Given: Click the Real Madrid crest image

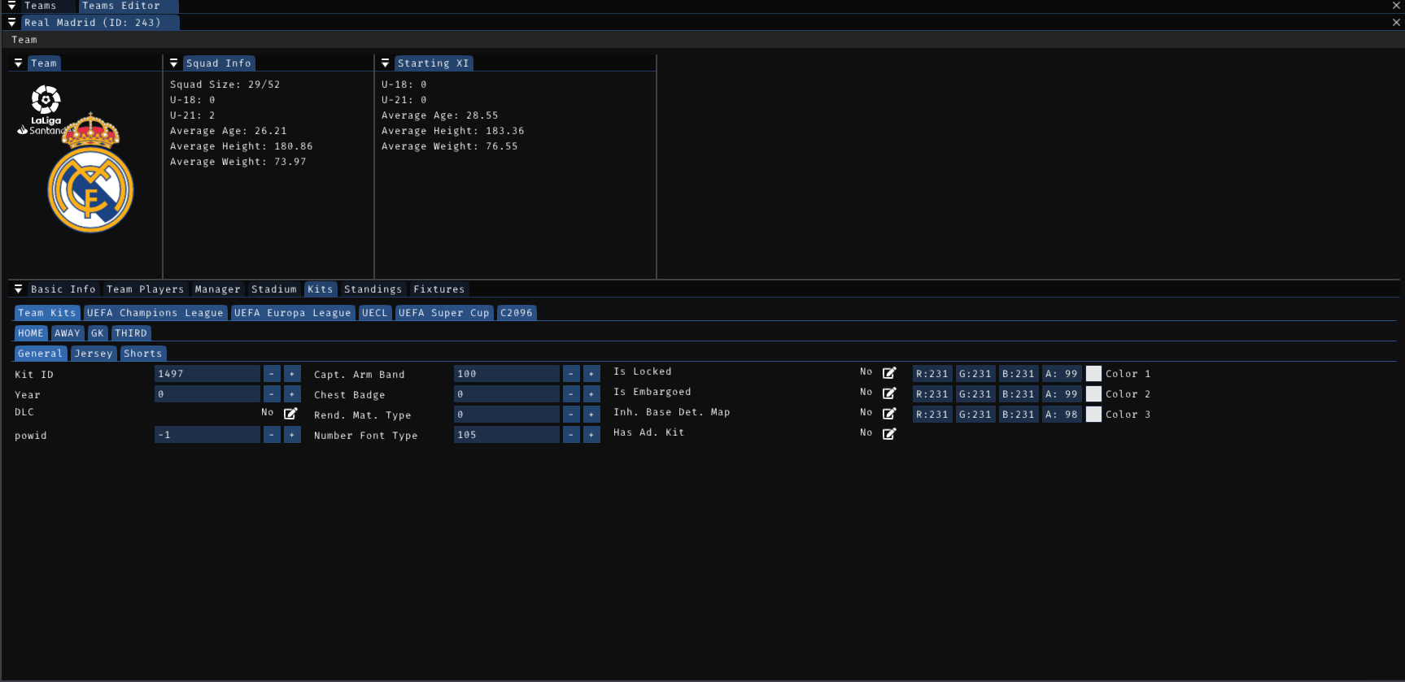Looking at the screenshot, I should tap(90, 173).
